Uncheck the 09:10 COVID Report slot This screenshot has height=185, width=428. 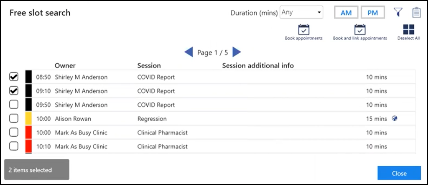(14, 91)
